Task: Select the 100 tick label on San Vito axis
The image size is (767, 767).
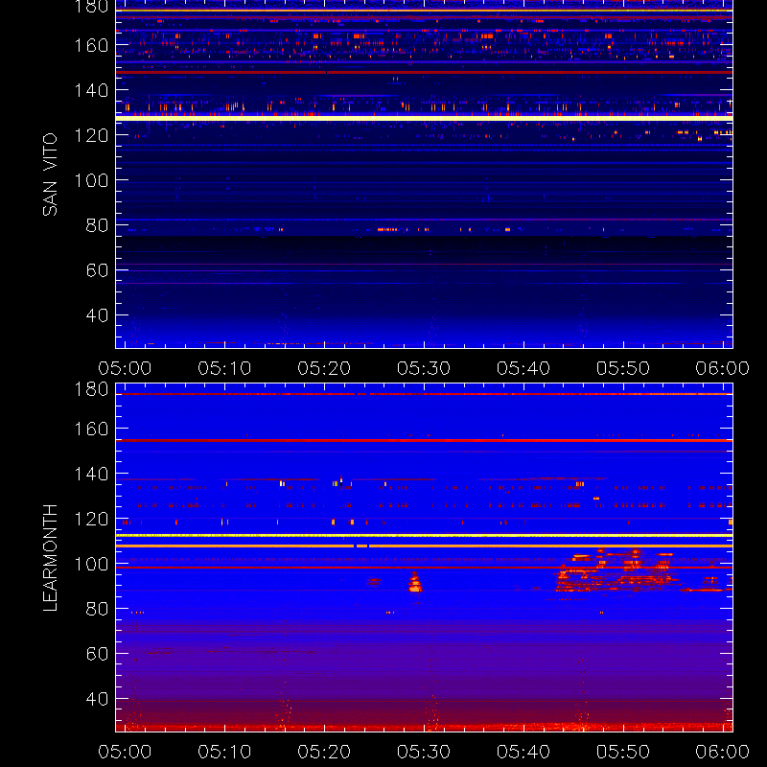Action: tap(91, 180)
